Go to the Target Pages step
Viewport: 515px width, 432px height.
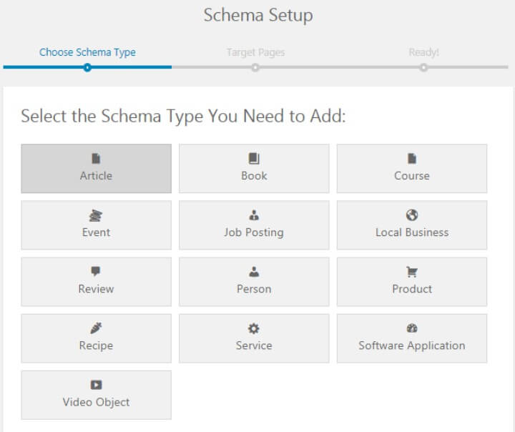coord(255,52)
